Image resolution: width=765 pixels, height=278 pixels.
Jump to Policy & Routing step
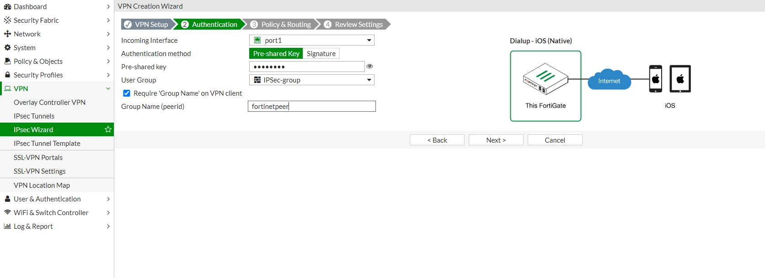[x=281, y=24]
